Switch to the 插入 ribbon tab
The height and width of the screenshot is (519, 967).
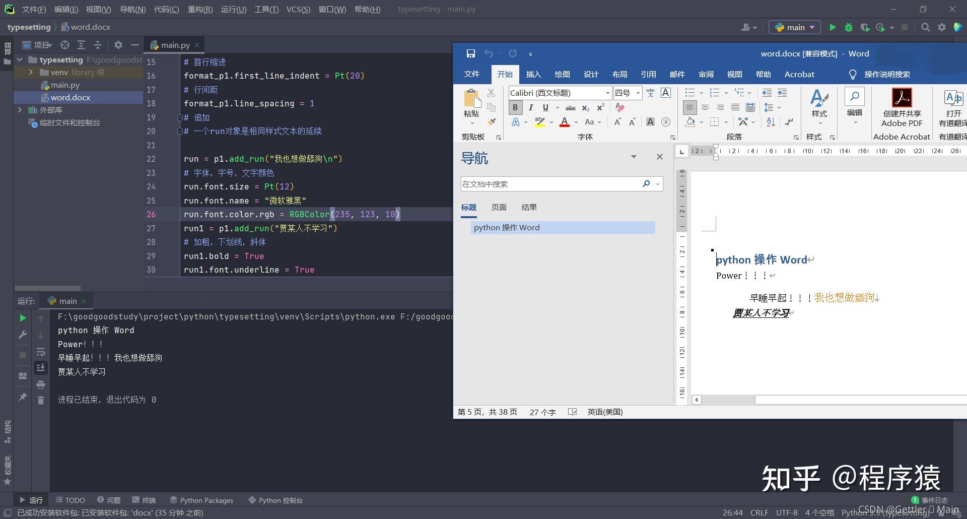pos(533,74)
